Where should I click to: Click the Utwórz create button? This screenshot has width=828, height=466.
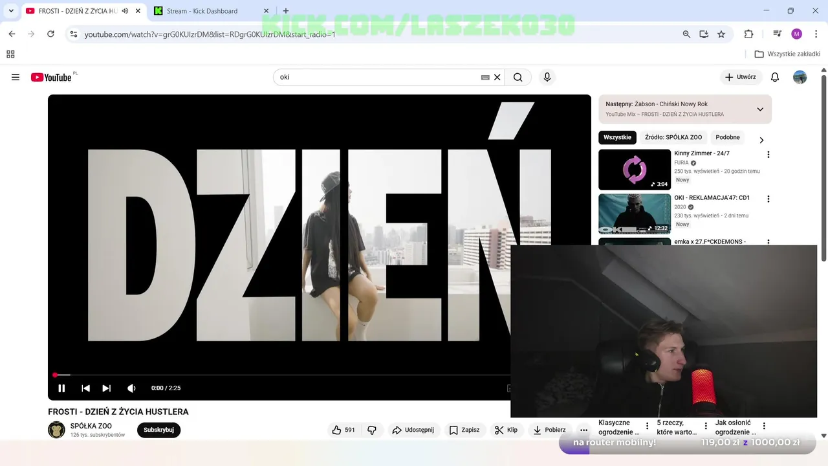(x=741, y=77)
